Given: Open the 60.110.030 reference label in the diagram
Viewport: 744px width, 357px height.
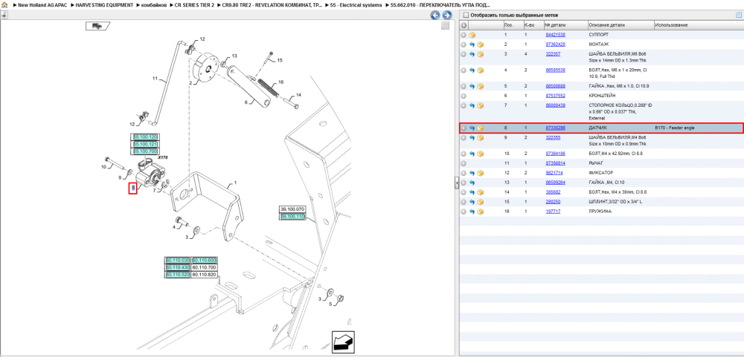Looking at the screenshot, I should click(x=178, y=261).
